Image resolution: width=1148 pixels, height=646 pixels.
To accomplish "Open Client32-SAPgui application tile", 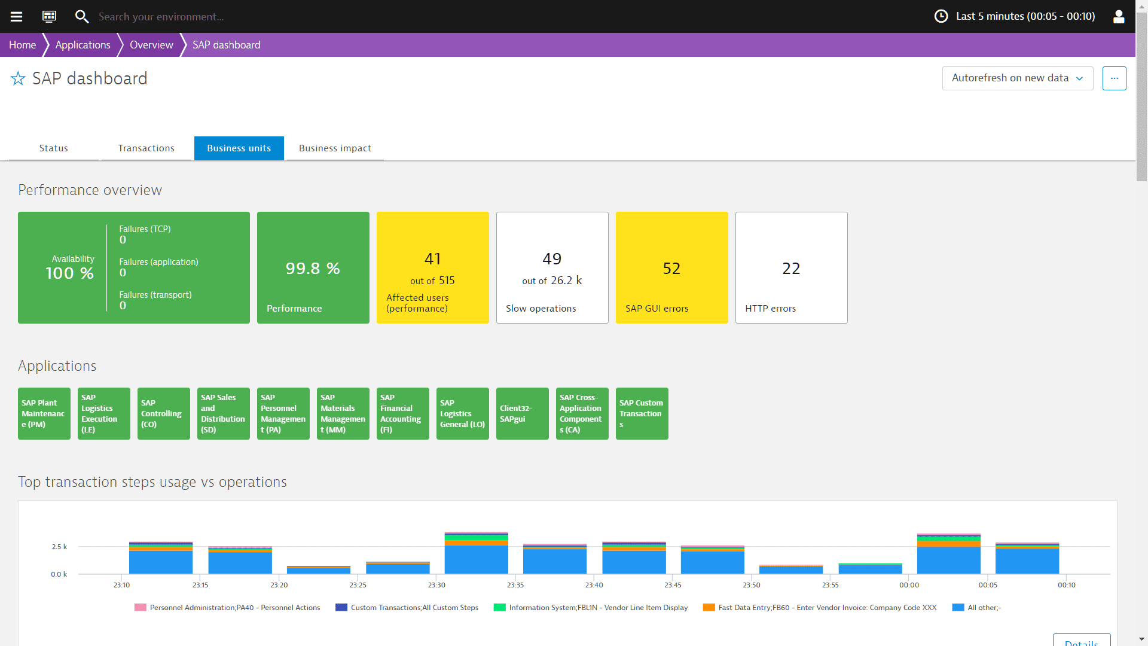I will pyautogui.click(x=523, y=413).
